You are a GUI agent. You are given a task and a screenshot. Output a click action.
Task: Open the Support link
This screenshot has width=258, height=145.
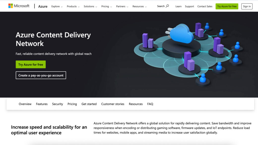(189, 6)
